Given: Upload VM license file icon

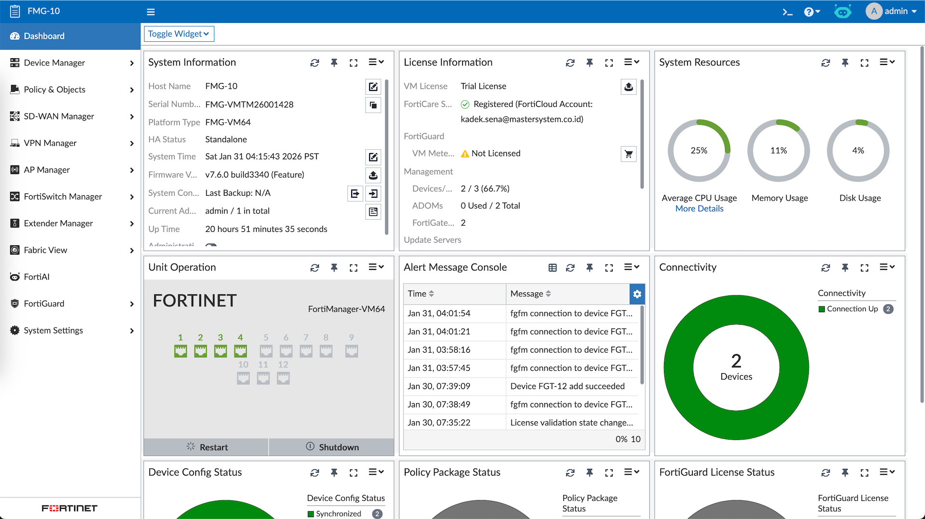Looking at the screenshot, I should [x=628, y=87].
